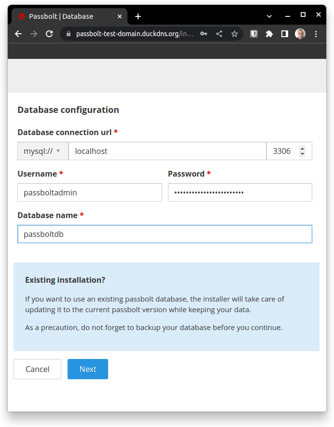Increase the port number with up arrow
The image size is (334, 427).
pyautogui.click(x=303, y=149)
